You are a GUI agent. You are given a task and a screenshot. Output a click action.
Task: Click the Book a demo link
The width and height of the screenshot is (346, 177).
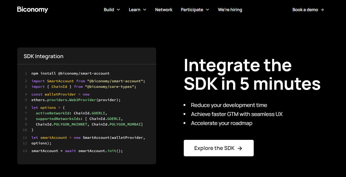308,10
